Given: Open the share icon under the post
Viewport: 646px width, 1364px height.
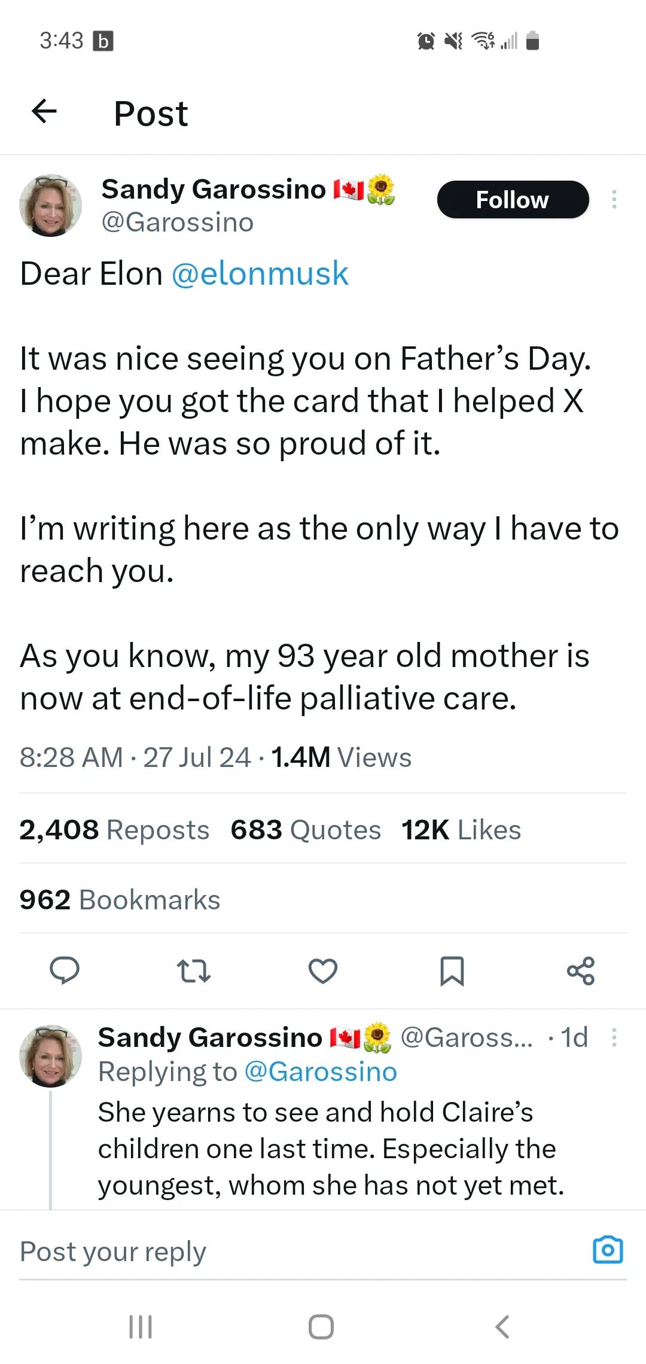Looking at the screenshot, I should point(581,971).
